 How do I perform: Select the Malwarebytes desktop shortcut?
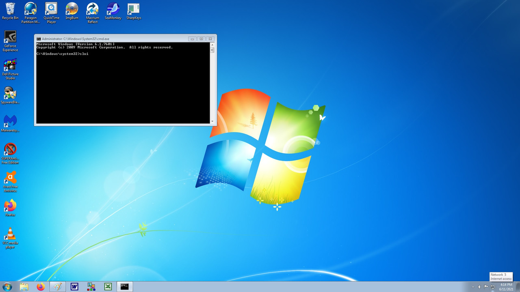point(10,124)
